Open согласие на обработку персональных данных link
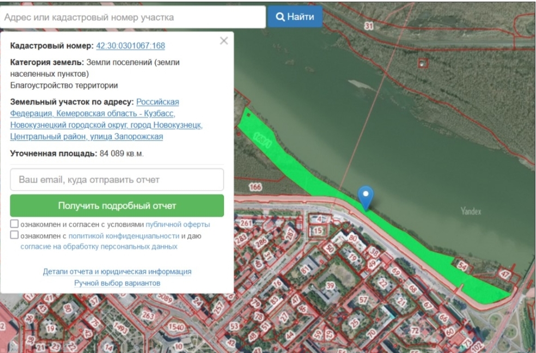Viewport: 536px width, 353px height. point(99,247)
